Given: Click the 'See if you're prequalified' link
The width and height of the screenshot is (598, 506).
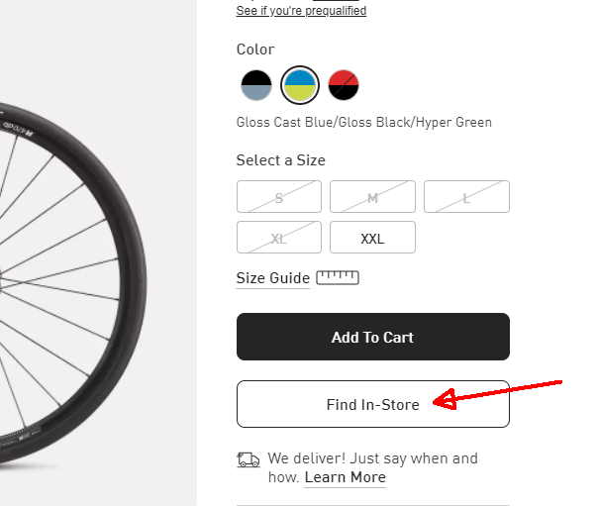Looking at the screenshot, I should (301, 11).
